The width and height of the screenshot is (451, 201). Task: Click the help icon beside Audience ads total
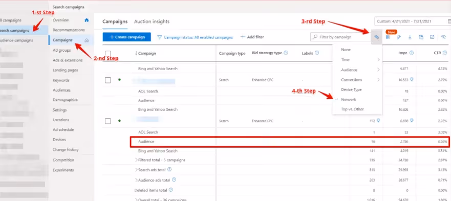coord(174,180)
